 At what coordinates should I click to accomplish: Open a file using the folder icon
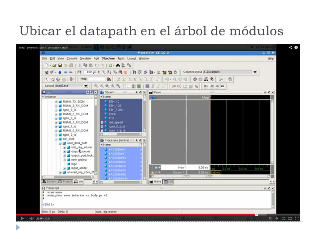[x=54, y=65]
